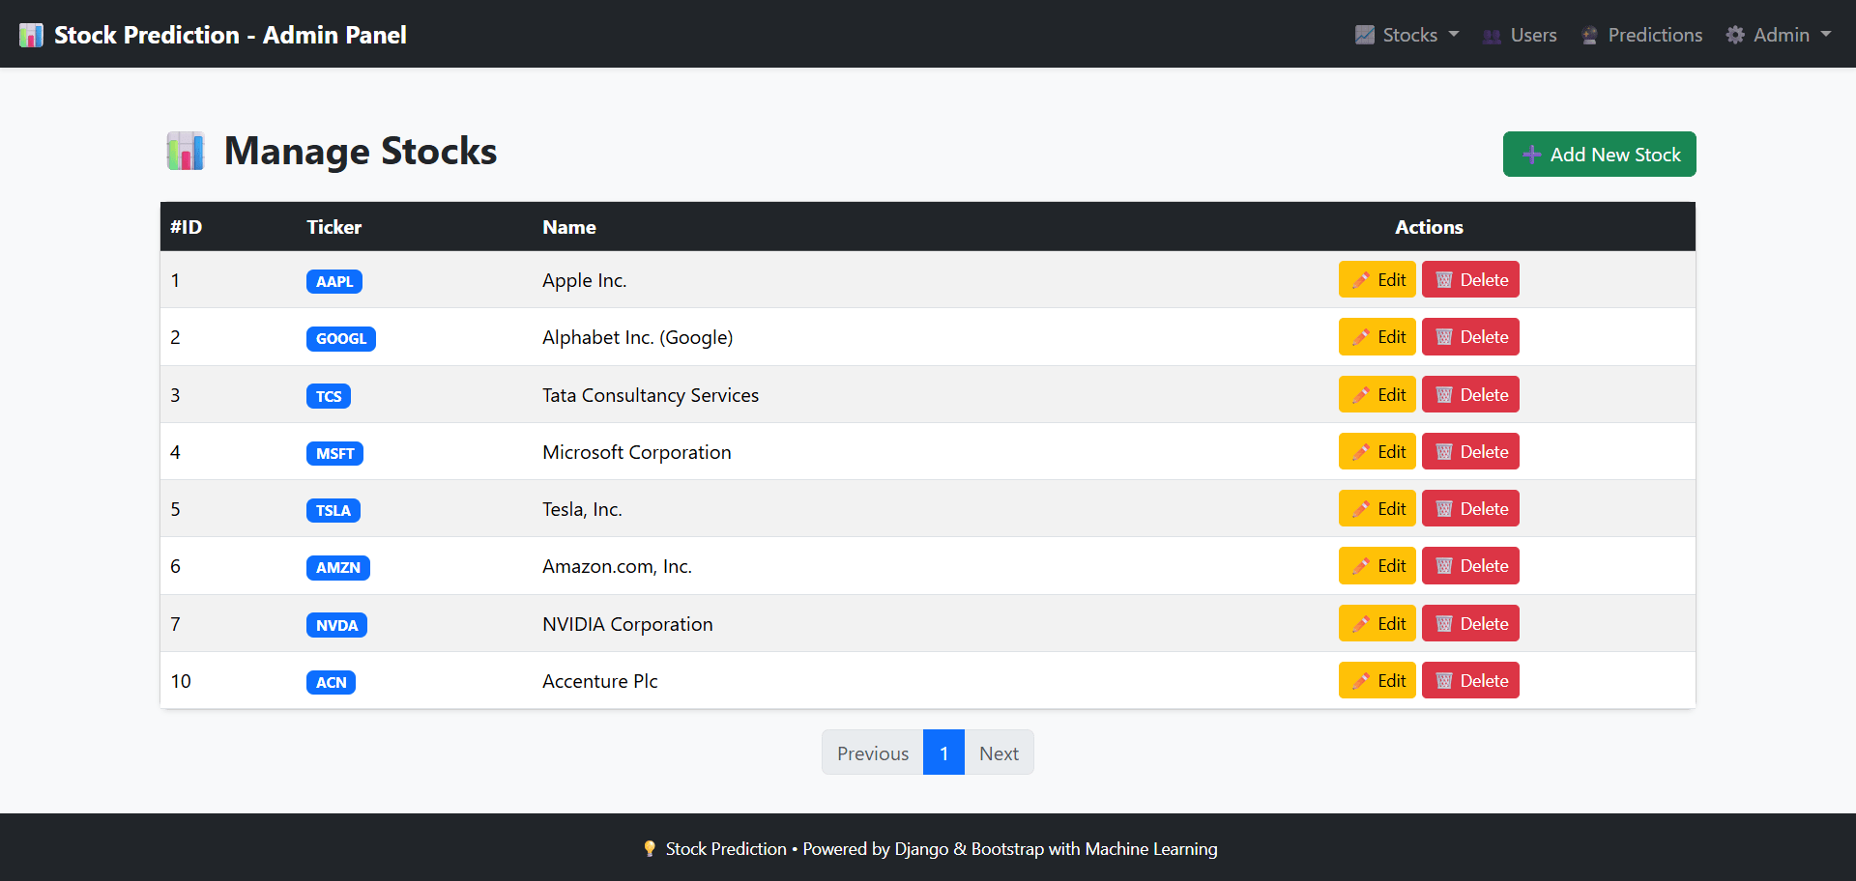
Task: Click the trash icon for Tesla, Inc.
Action: [x=1444, y=509]
